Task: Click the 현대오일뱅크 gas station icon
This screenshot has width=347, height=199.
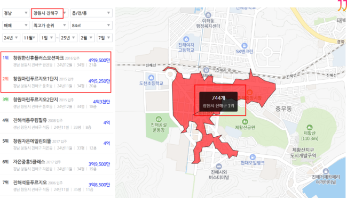Action: [x=253, y=157]
